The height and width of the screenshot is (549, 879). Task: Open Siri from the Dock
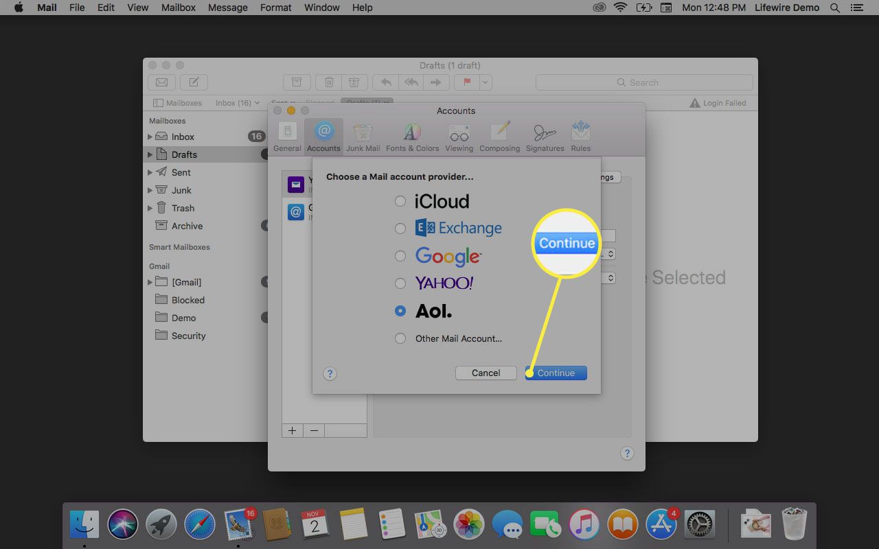coord(123,525)
